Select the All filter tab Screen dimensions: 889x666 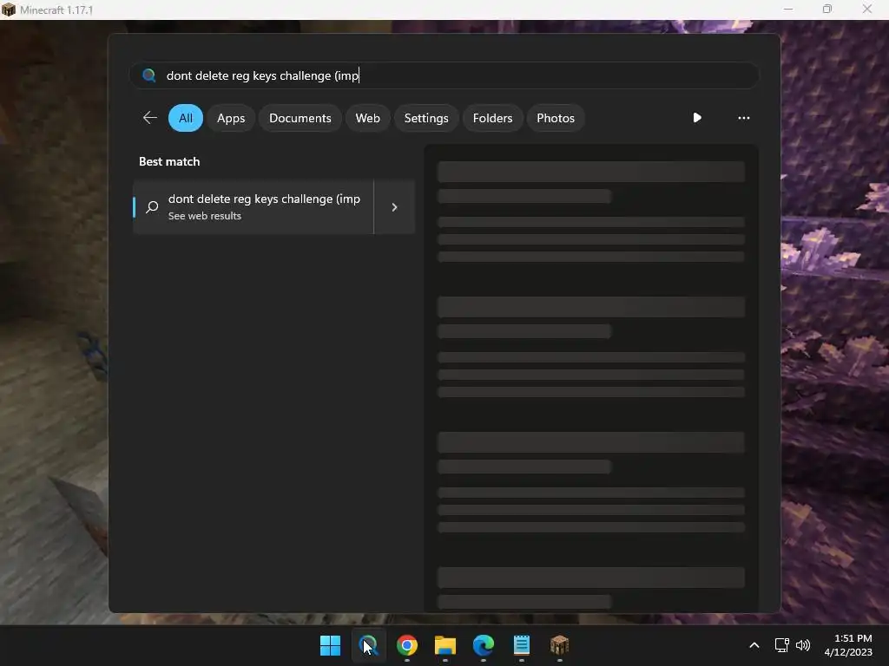(x=186, y=118)
